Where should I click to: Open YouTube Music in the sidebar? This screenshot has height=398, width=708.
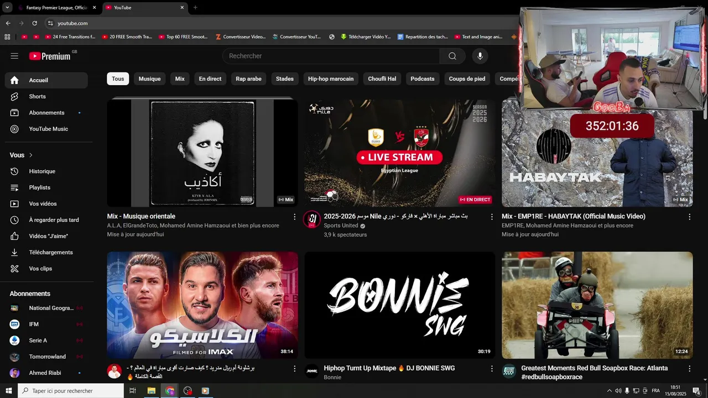tap(46, 129)
